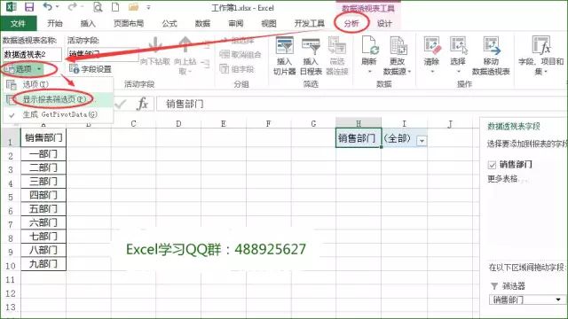Click the Refresh data icon
Screen dimensions: 568x319
[x=370, y=46]
